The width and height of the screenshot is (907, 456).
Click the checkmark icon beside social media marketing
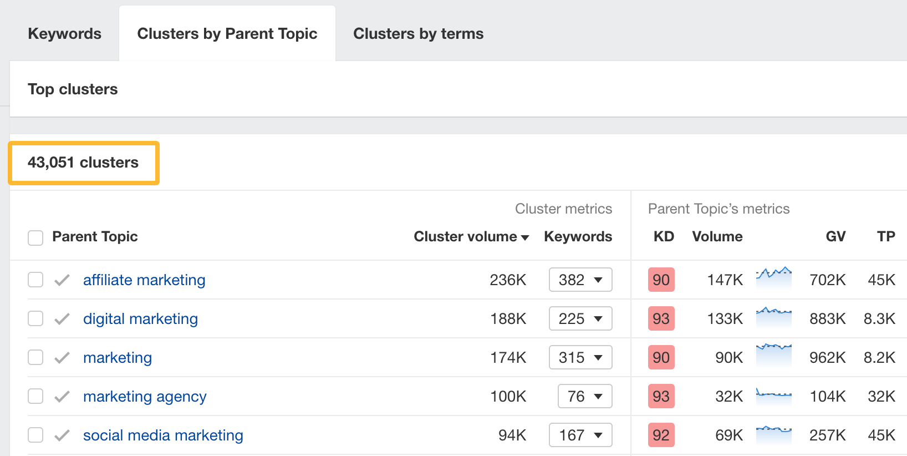pos(62,435)
